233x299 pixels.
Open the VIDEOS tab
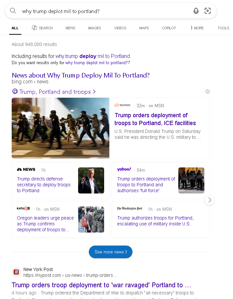pos(120,28)
